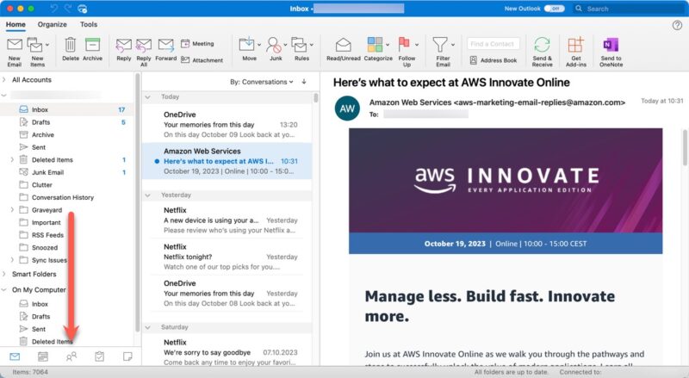Image resolution: width=689 pixels, height=378 pixels.
Task: Expand the Deleted Items folder
Action: tap(12, 160)
